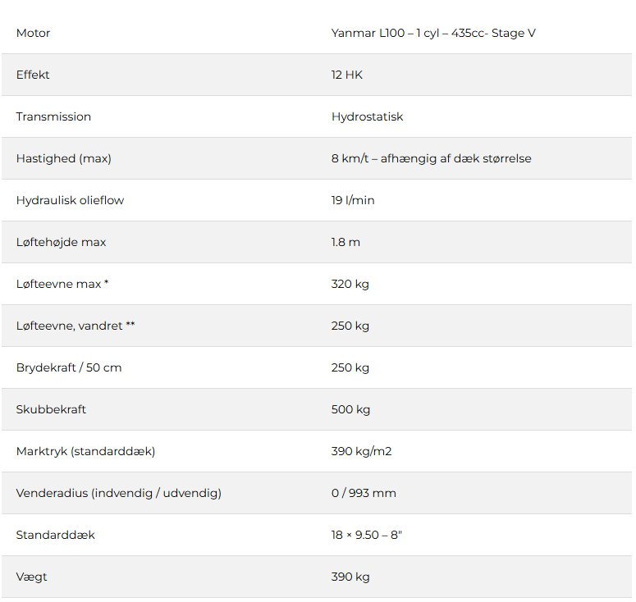The height and width of the screenshot is (602, 636).
Task: Click the Hydraulisk olieflow label
Action: click(70, 200)
